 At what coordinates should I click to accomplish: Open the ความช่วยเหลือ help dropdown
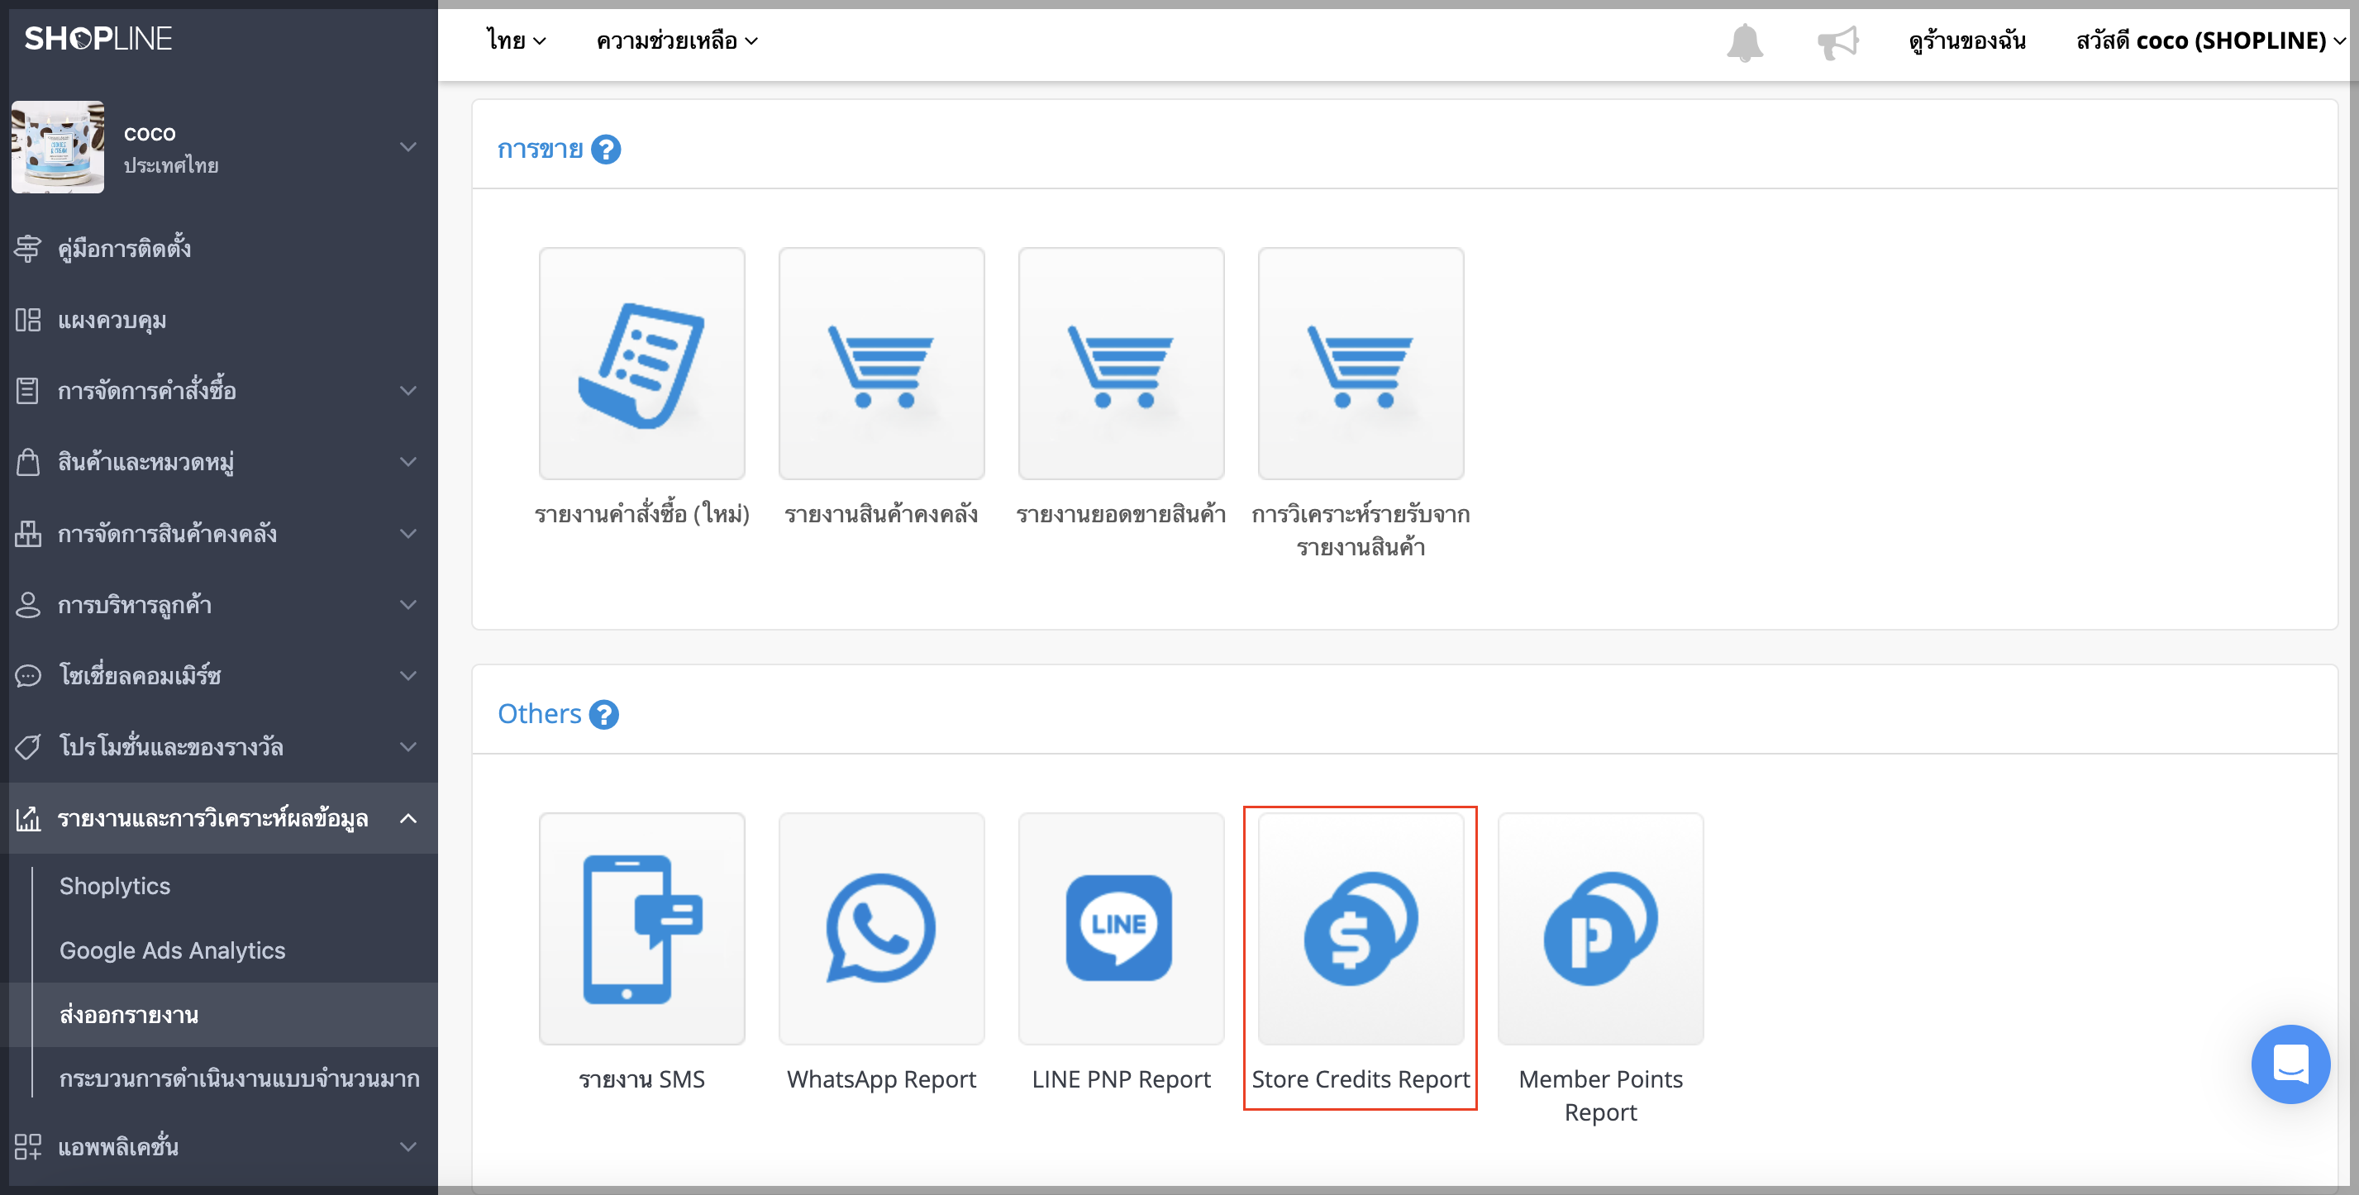(677, 41)
